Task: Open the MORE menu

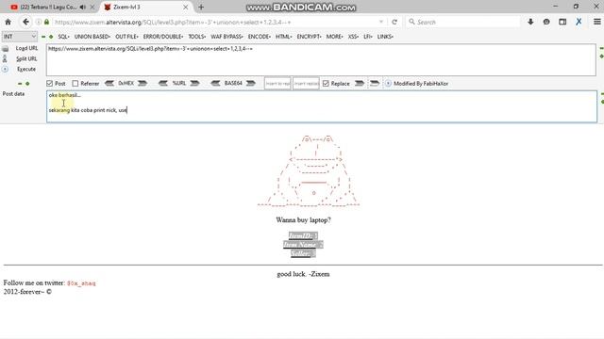Action: tap(334, 37)
